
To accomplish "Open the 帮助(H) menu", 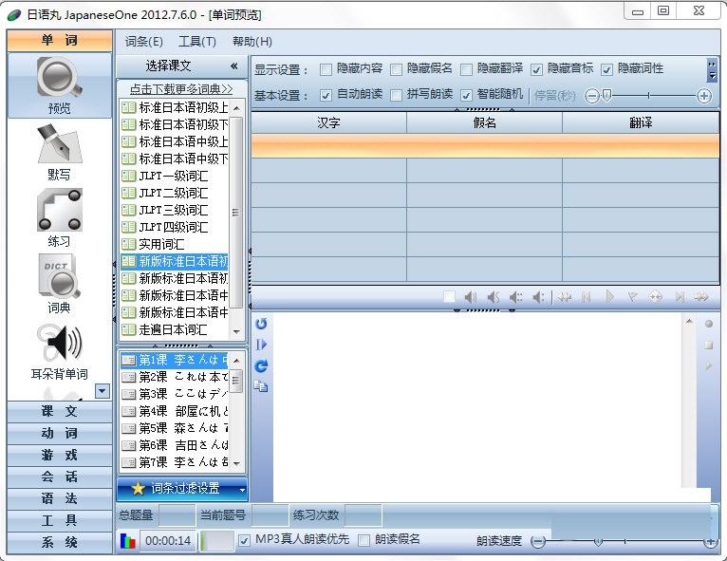I will coord(252,42).
